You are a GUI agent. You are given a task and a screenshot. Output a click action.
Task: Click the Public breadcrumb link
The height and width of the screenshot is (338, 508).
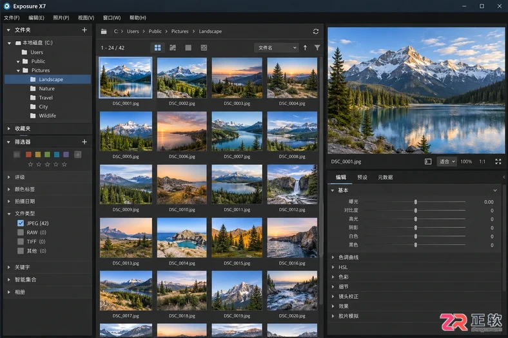(x=155, y=32)
